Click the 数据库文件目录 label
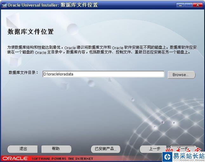This screenshot has width=205, height=162. pos(23,73)
